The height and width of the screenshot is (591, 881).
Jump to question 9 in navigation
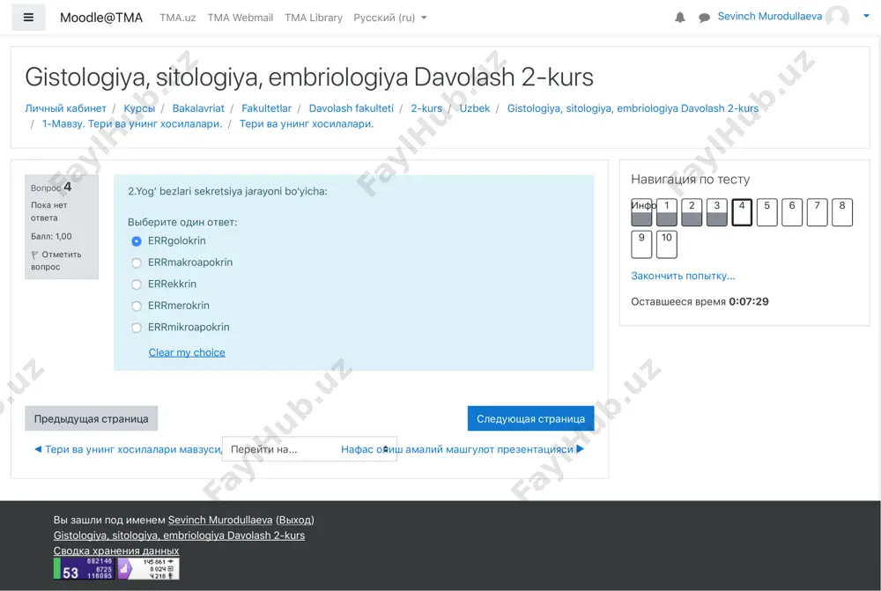tap(641, 244)
